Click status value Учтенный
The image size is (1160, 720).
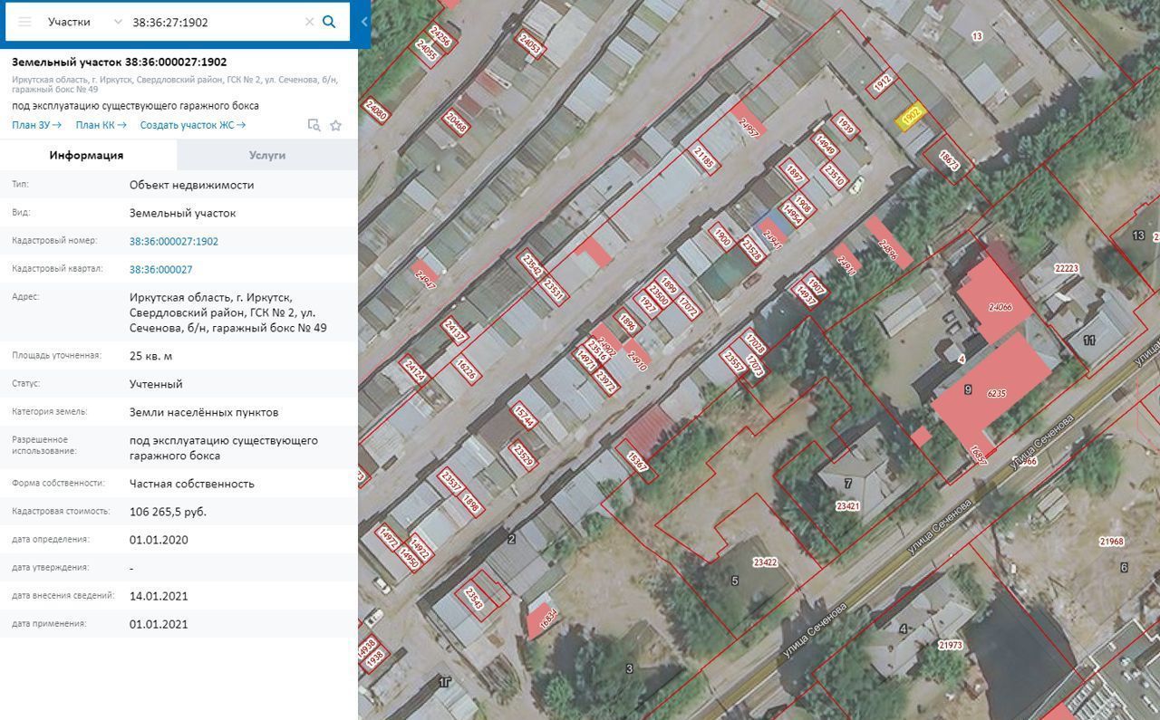tap(156, 384)
